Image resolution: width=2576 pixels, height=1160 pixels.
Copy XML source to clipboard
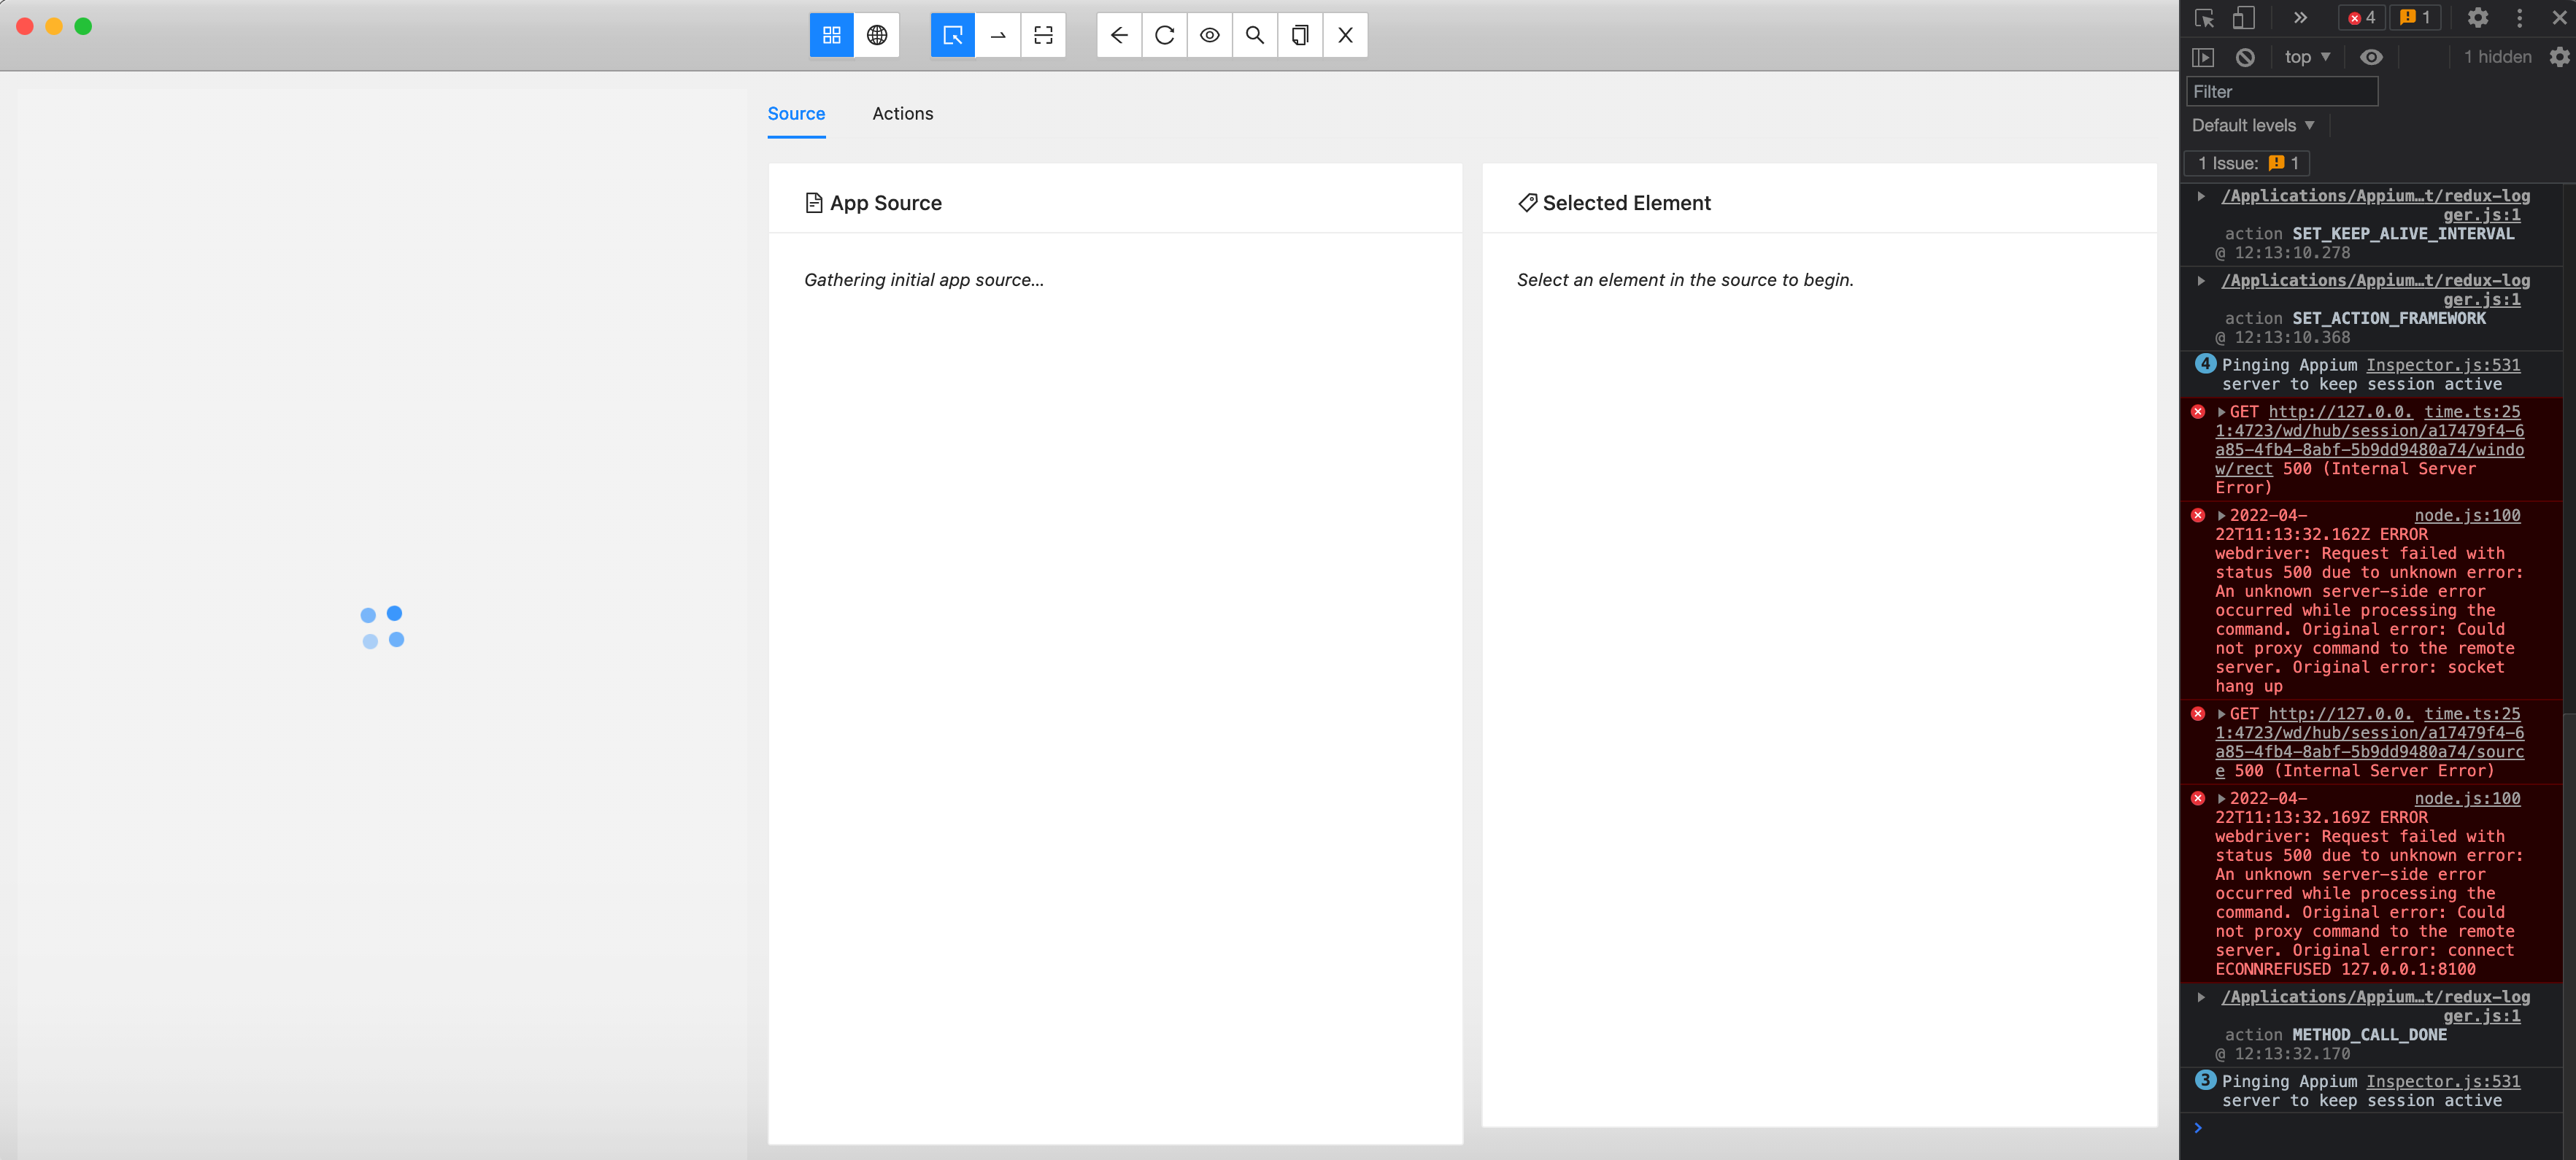[x=1300, y=35]
